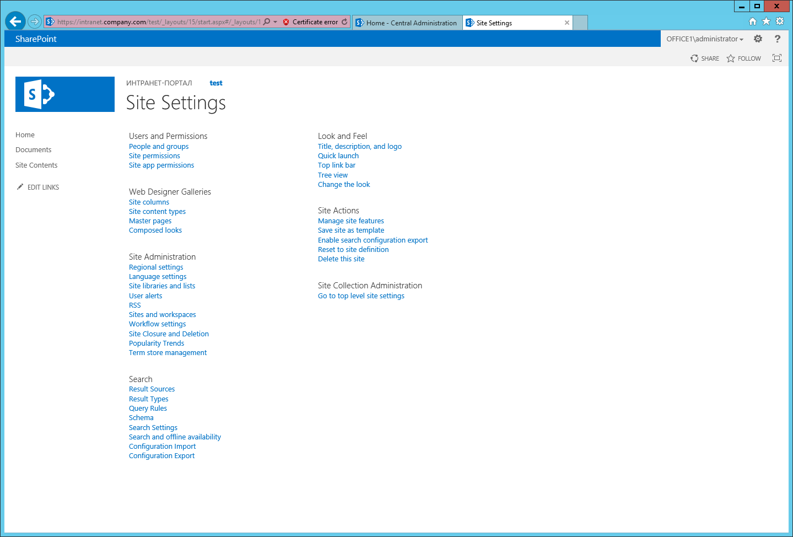Open Site columns gallery
Image resolution: width=793 pixels, height=537 pixels.
tap(149, 202)
